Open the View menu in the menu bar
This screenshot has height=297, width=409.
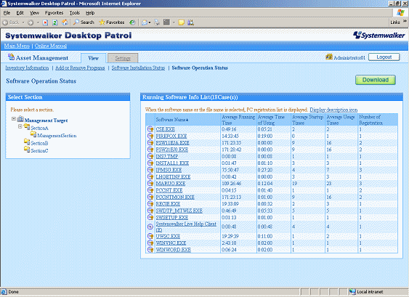click(x=34, y=13)
